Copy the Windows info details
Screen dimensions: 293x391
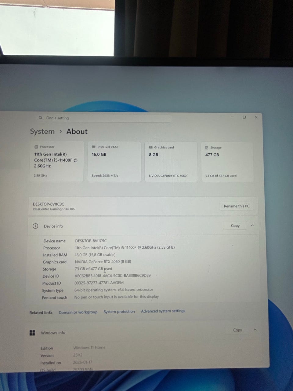coord(237,330)
